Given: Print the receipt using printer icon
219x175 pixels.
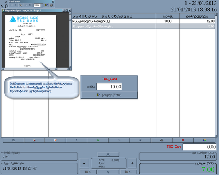Looking at the screenshot, I should [x=51, y=5].
